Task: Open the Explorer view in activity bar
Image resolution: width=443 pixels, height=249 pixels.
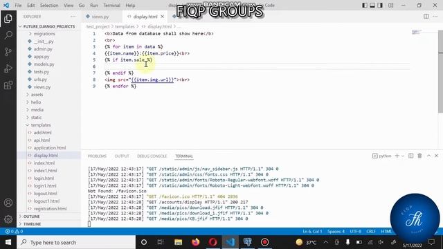Action: tap(8, 19)
